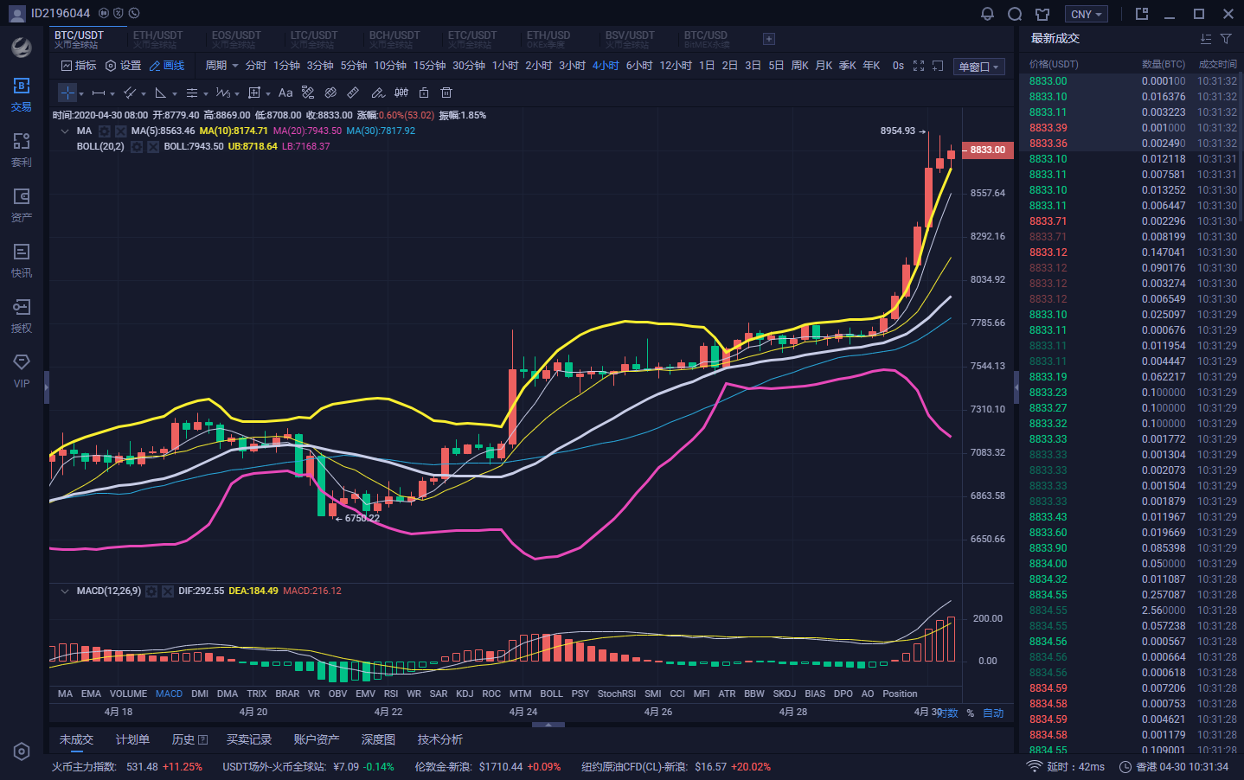Image resolution: width=1244 pixels, height=780 pixels.
Task: Select the crosshair cursor drawing tool
Action: 67,93
